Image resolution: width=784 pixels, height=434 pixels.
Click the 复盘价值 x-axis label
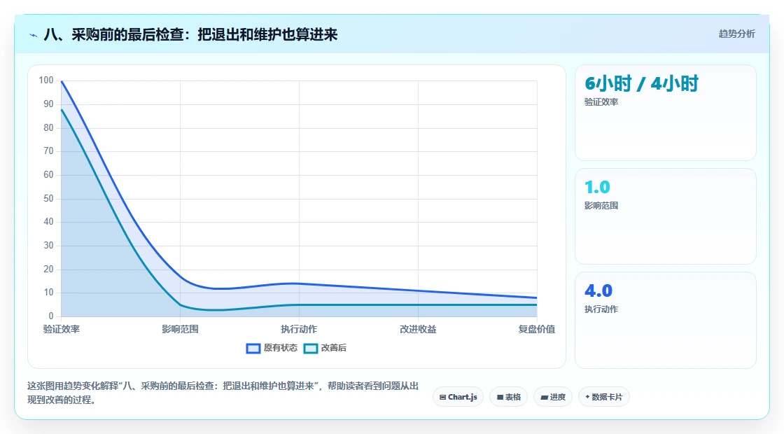tap(536, 330)
